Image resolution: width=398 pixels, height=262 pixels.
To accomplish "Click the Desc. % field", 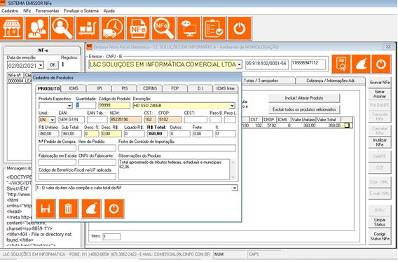I will [x=91, y=134].
